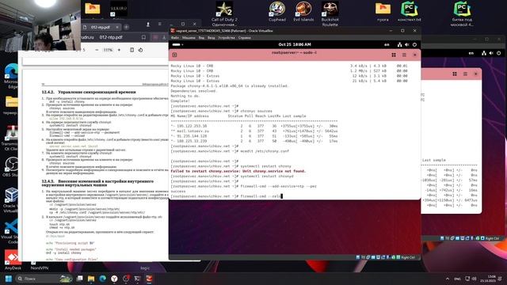Open a new terminal tab in the front terminal
This screenshot has height=285, width=507.
click(174, 55)
